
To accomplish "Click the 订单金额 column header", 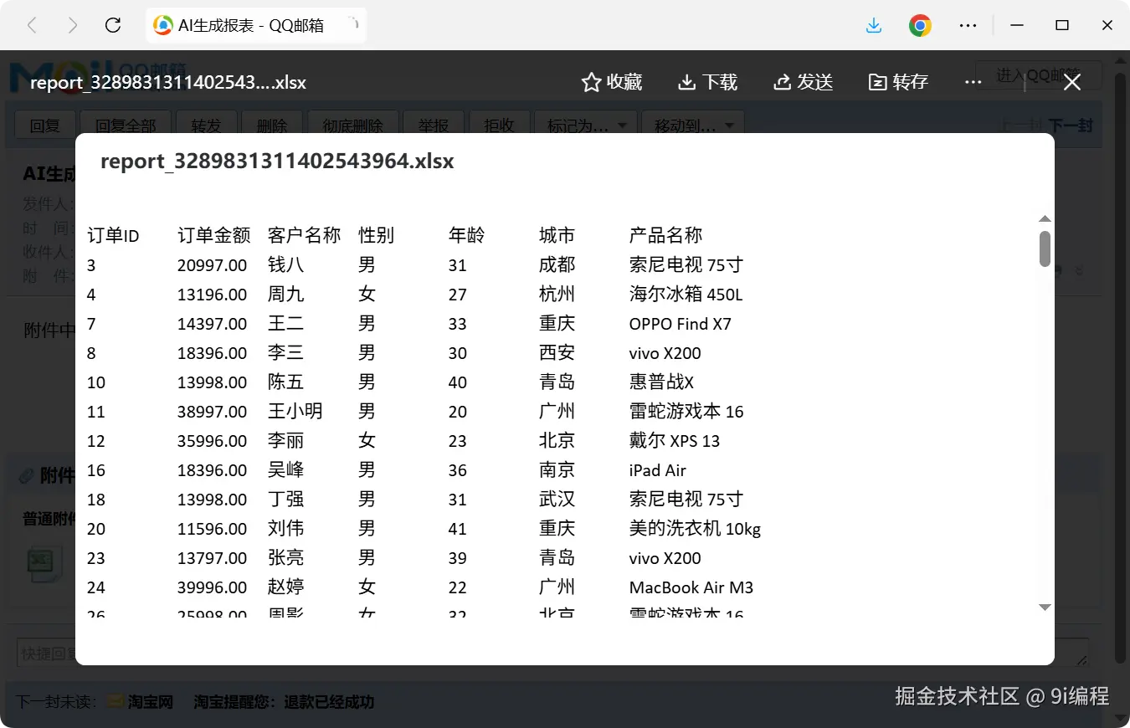I will (x=213, y=236).
